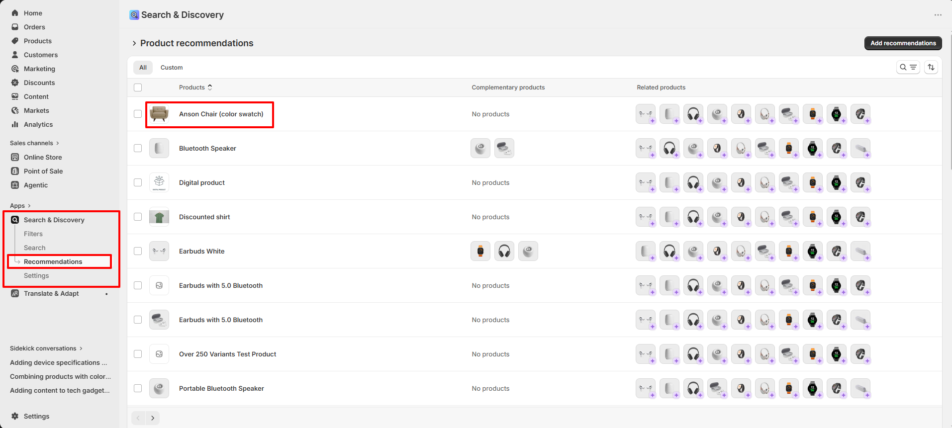This screenshot has width=952, height=428.
Task: Check the Portable Bluetooth Speaker row checkbox
Action: click(138, 388)
